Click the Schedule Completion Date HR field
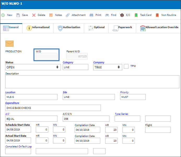This screenshot has width=181, height=157. [111, 130]
